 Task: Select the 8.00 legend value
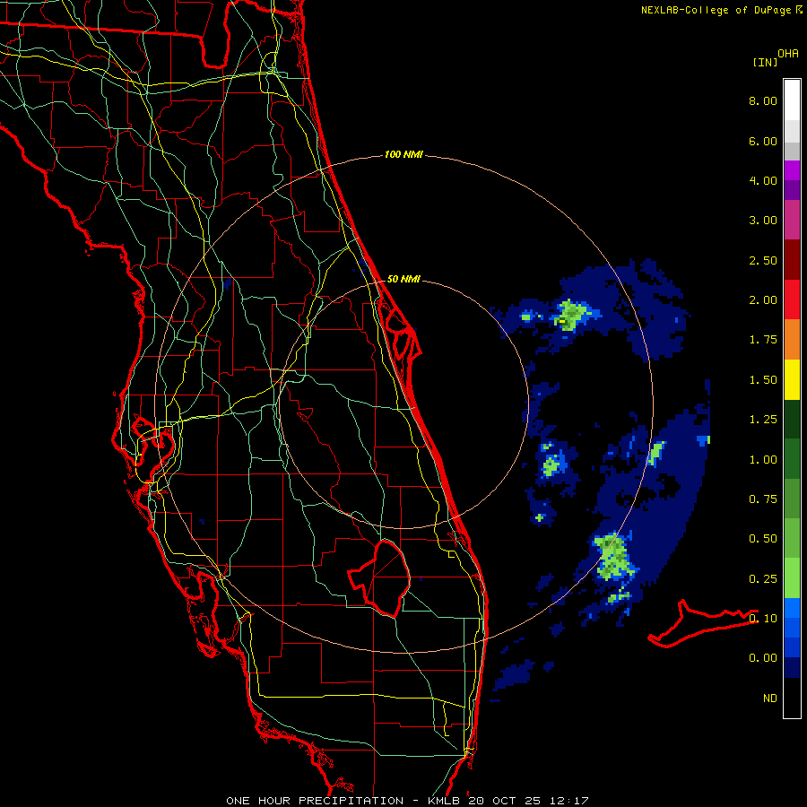tap(763, 100)
